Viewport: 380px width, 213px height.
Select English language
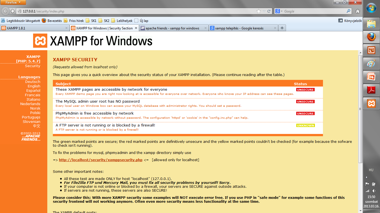(x=34, y=86)
